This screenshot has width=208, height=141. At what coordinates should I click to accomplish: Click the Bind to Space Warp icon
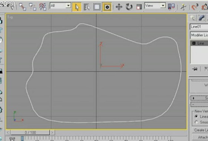[x=43, y=7]
